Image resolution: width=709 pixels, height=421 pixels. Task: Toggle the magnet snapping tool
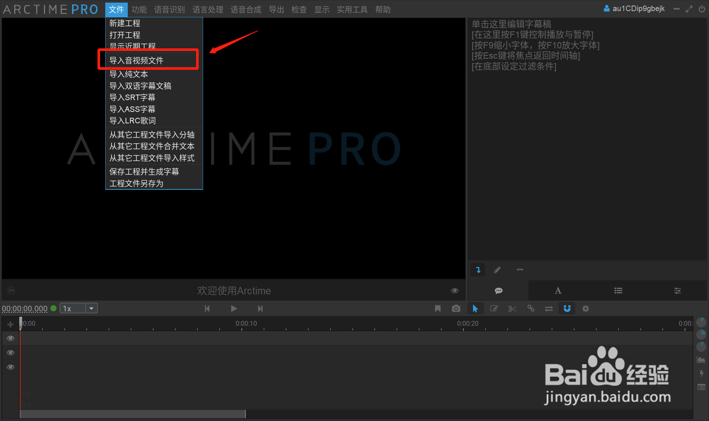(567, 308)
